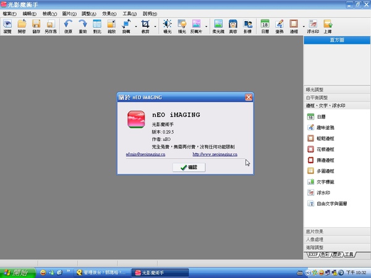Open the 說明(H) menu
The width and height of the screenshot is (371, 278).
150,14
